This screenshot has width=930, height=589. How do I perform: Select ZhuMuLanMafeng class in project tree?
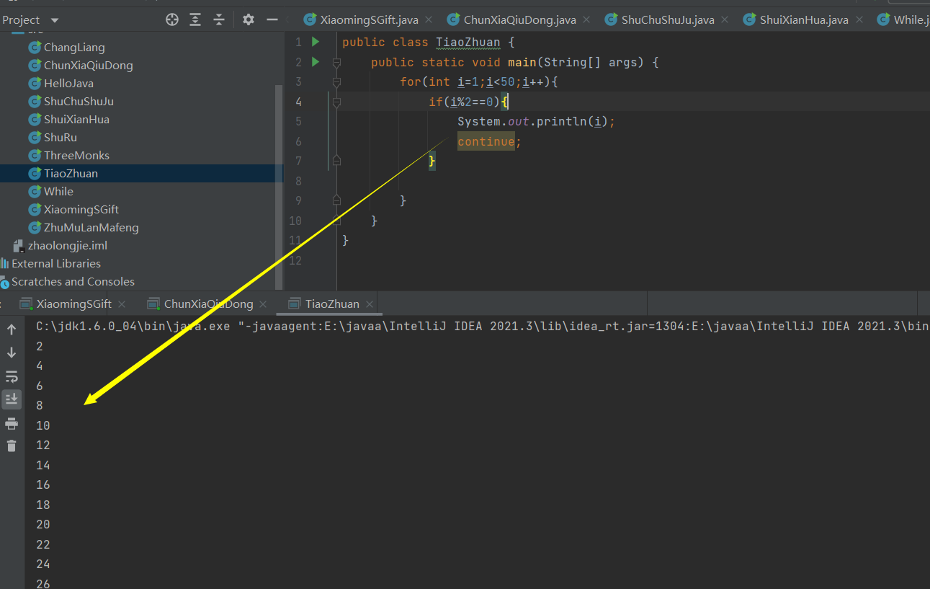91,228
